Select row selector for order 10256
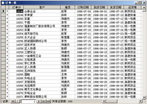This screenshot has height=104, width=147. point(3,41)
